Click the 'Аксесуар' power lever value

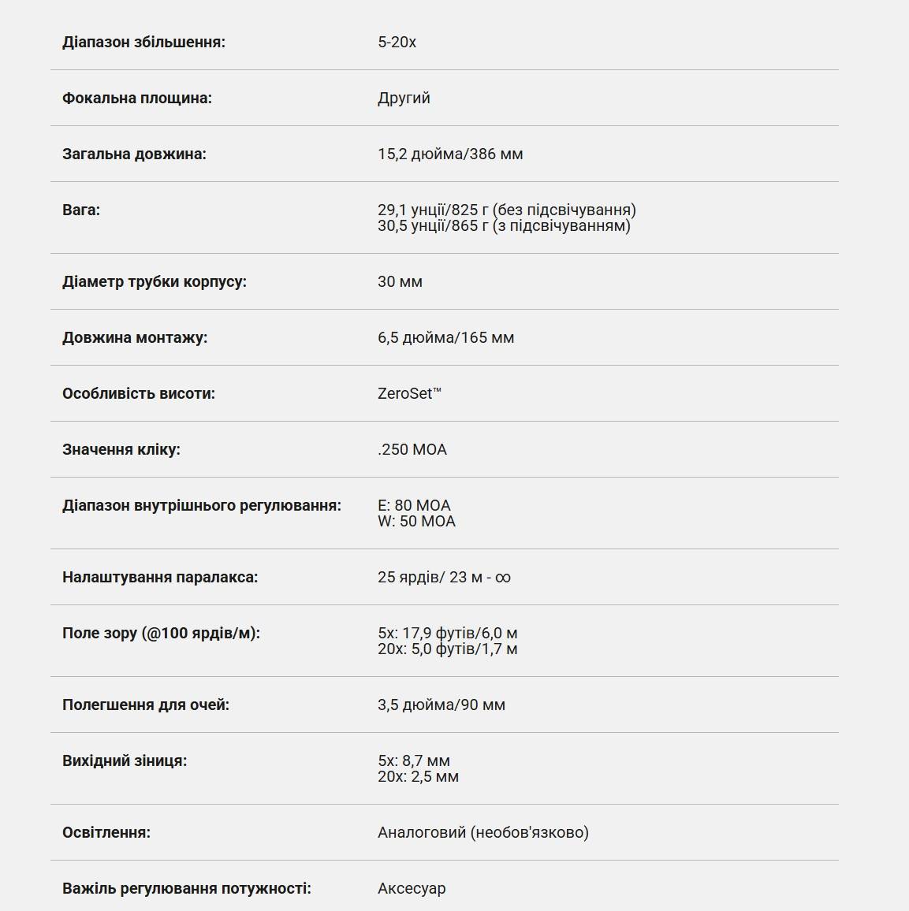412,889
